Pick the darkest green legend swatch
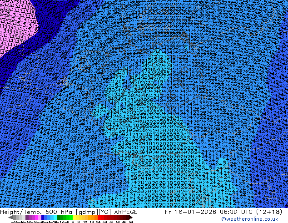 [59, 217]
